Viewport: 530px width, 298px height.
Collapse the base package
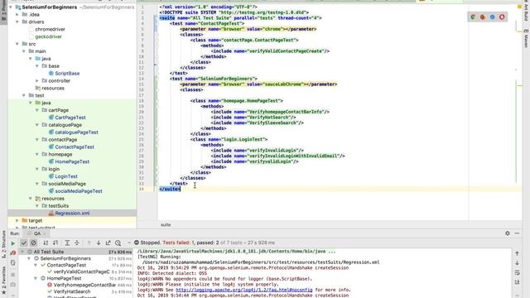click(37, 66)
